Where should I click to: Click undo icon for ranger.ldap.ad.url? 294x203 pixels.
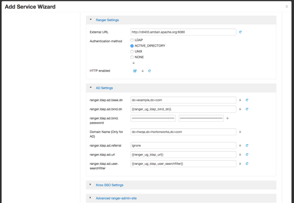coord(247,154)
